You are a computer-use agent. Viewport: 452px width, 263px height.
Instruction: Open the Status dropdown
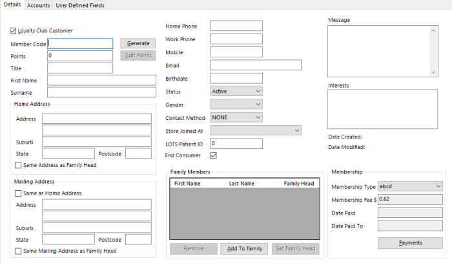236,92
